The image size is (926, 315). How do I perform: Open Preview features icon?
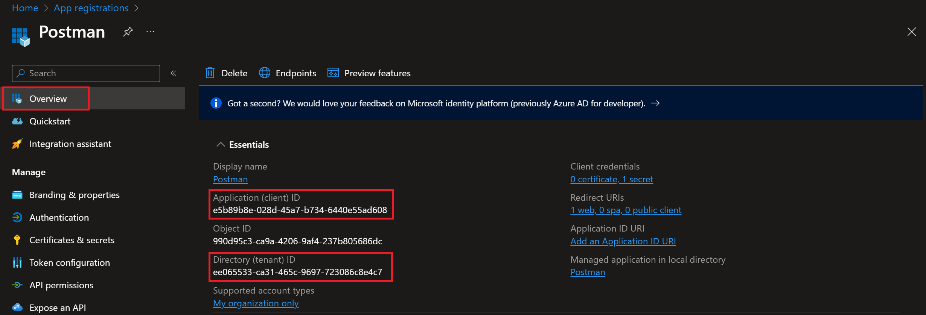333,73
